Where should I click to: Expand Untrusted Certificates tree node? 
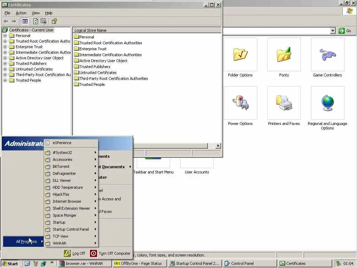[x=5, y=69]
